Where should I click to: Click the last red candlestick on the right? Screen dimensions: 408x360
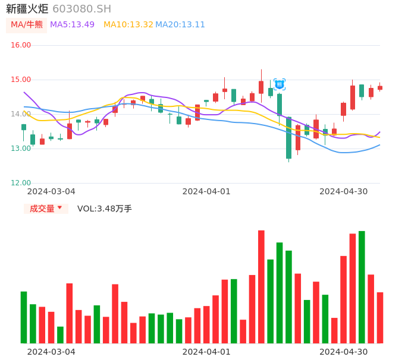point(380,87)
